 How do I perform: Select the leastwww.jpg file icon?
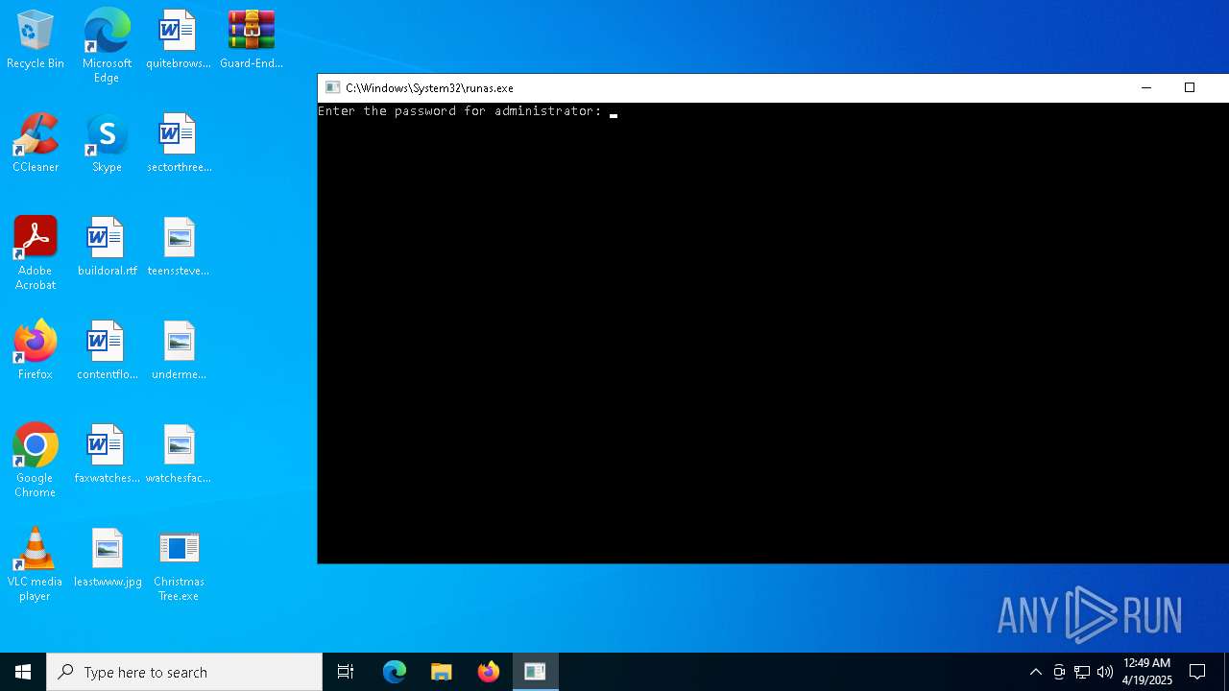(107, 559)
